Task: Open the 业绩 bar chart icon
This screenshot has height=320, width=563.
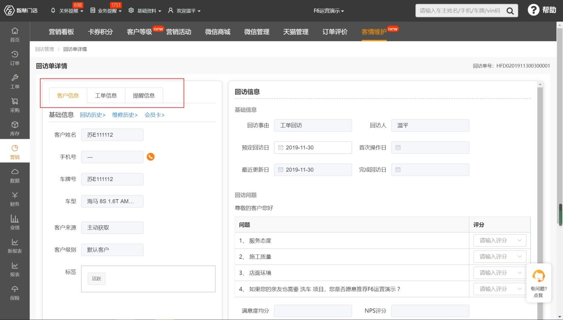Action: click(15, 222)
